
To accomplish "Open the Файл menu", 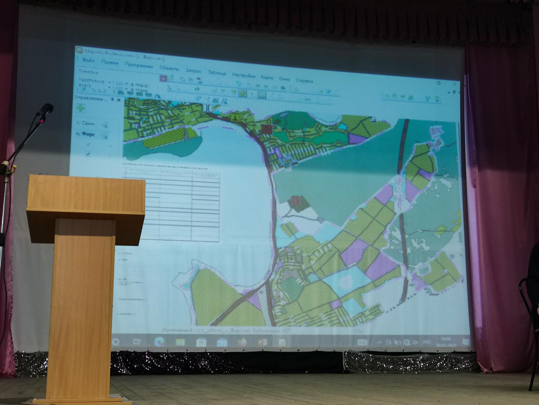I will point(88,60).
